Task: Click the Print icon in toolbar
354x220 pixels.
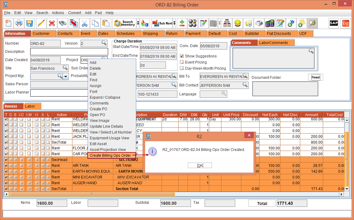Action: coord(19,23)
